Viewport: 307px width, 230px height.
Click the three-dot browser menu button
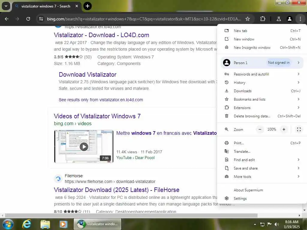click(x=300, y=19)
